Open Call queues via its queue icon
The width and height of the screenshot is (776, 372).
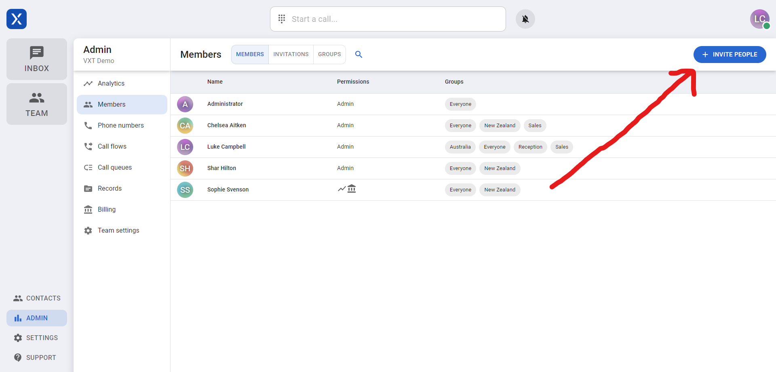[88, 167]
